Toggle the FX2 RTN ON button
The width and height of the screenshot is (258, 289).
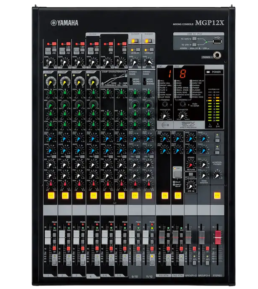(x=178, y=196)
